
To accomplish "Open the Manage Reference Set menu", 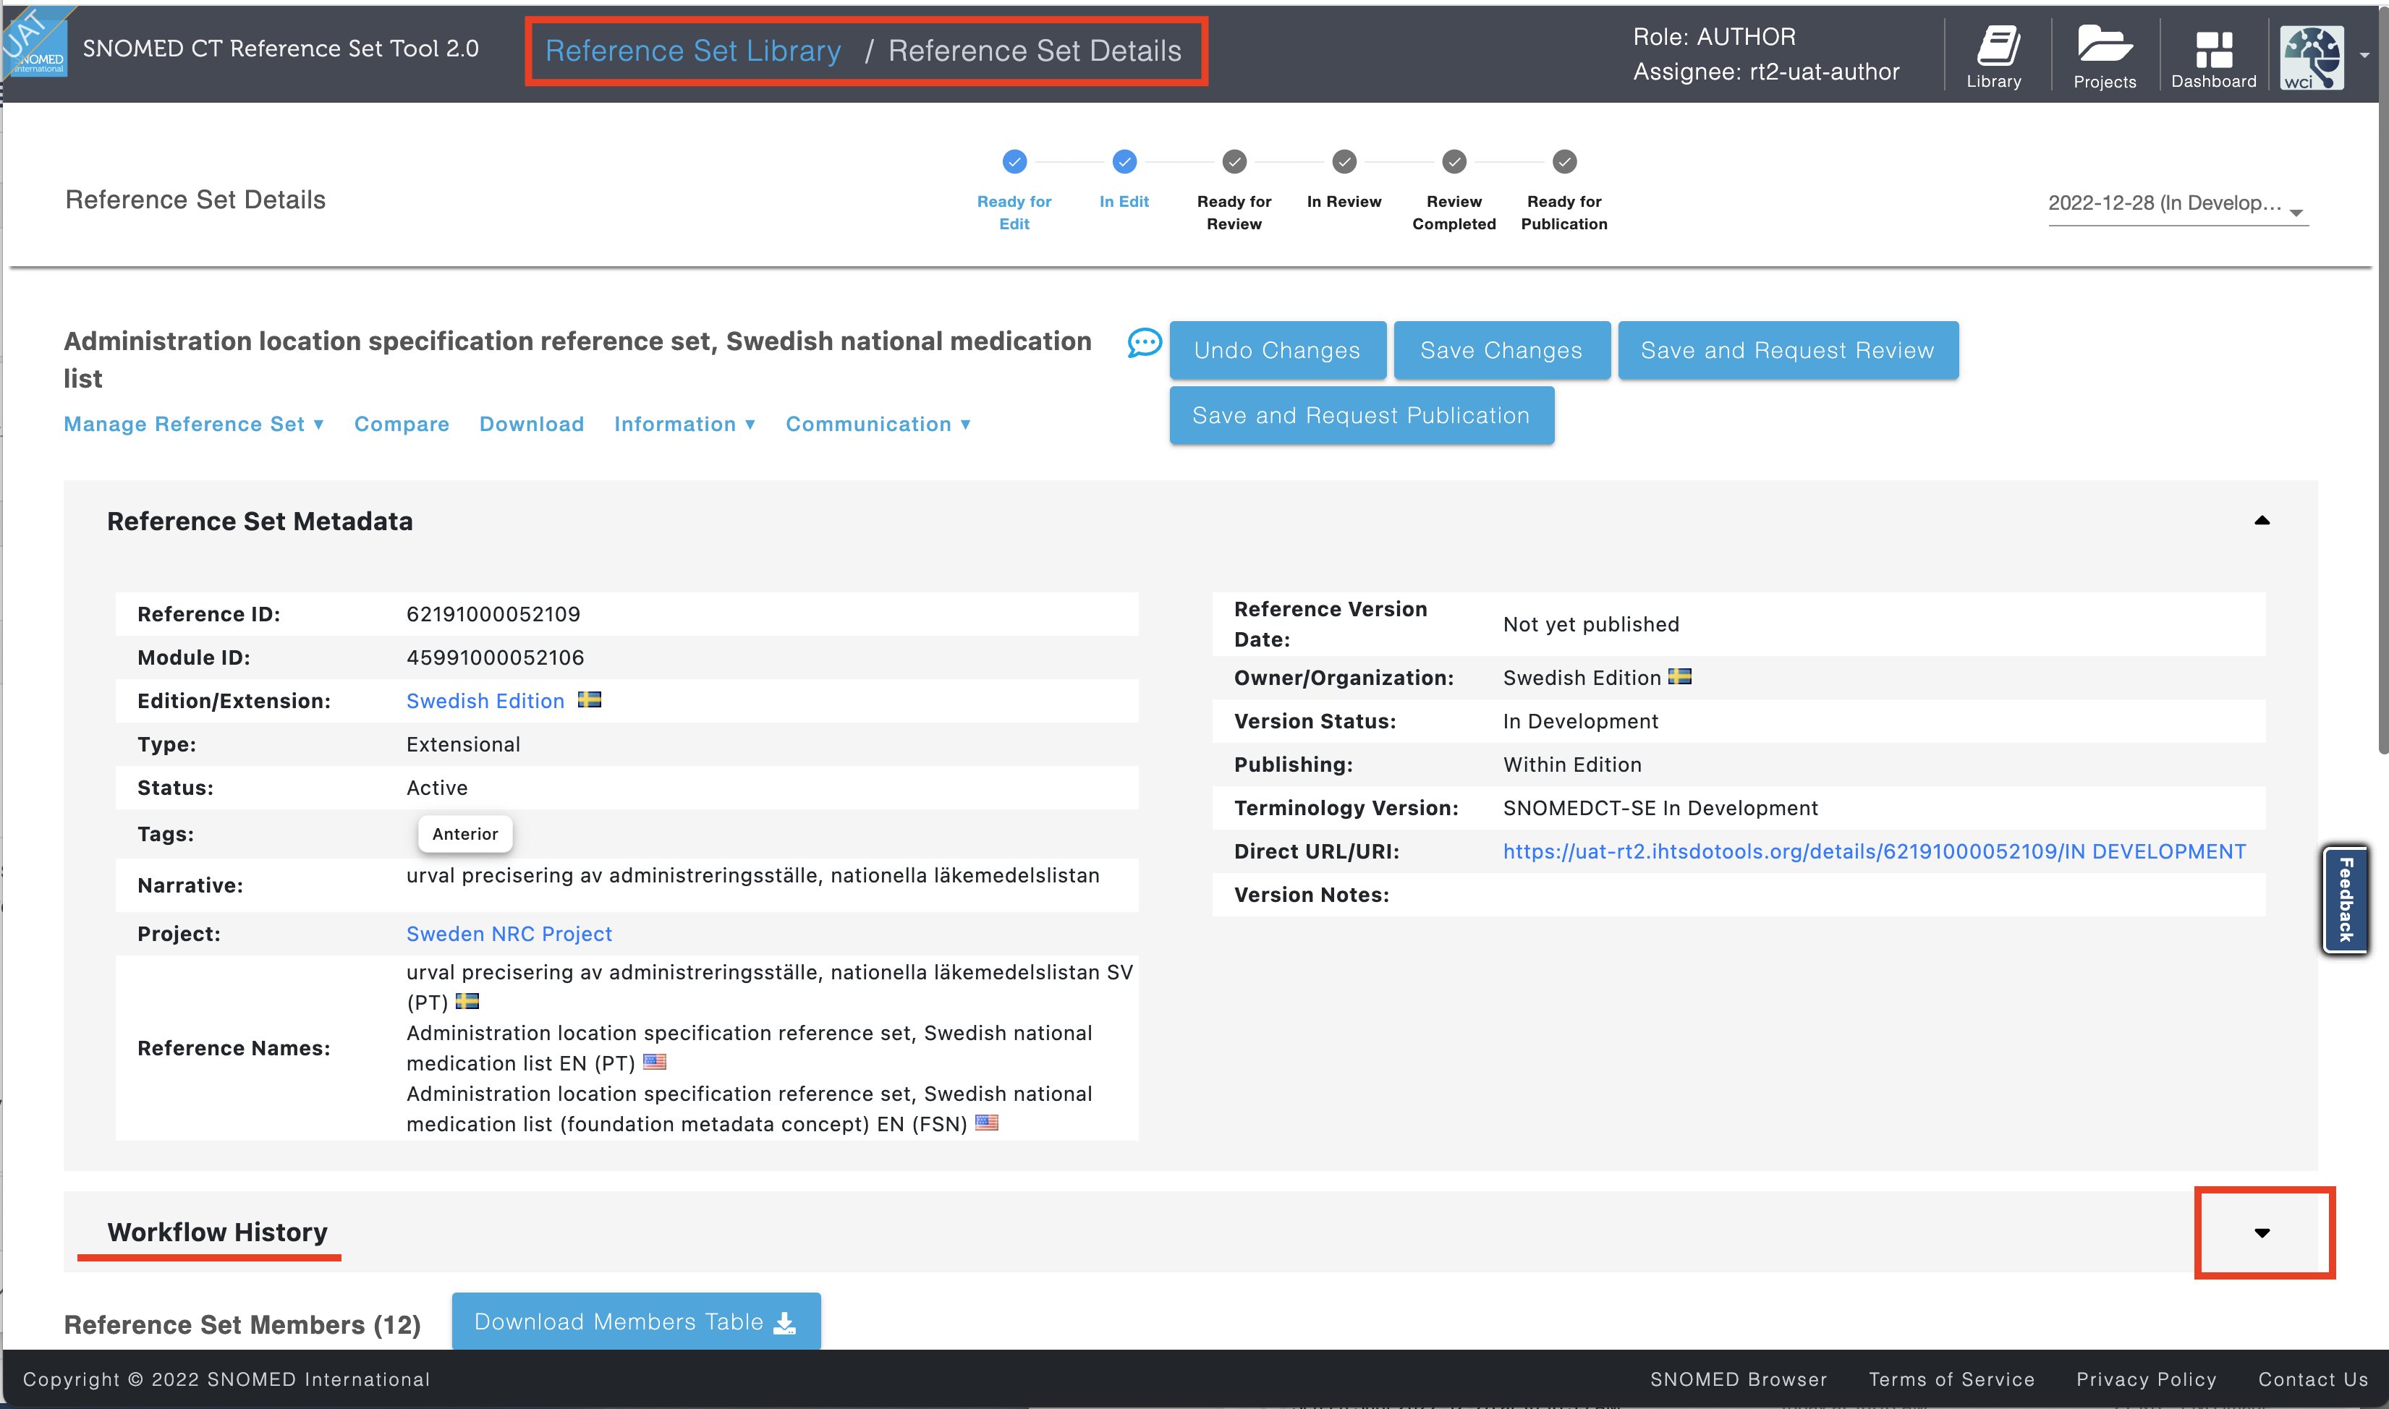I will click(x=194, y=423).
